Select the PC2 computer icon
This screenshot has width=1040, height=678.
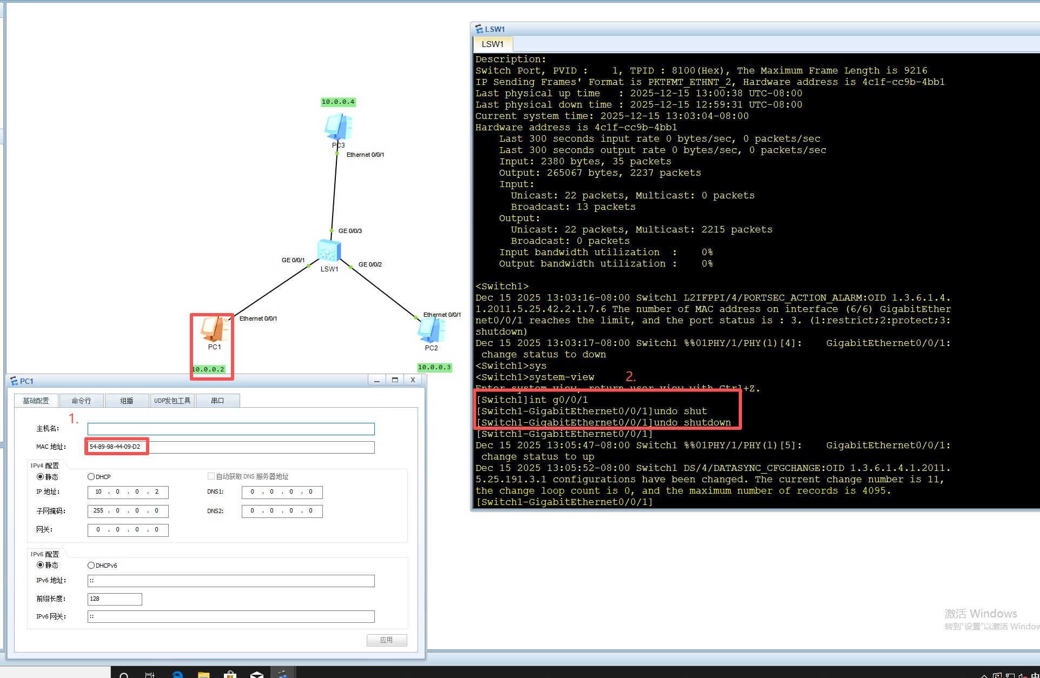[431, 330]
